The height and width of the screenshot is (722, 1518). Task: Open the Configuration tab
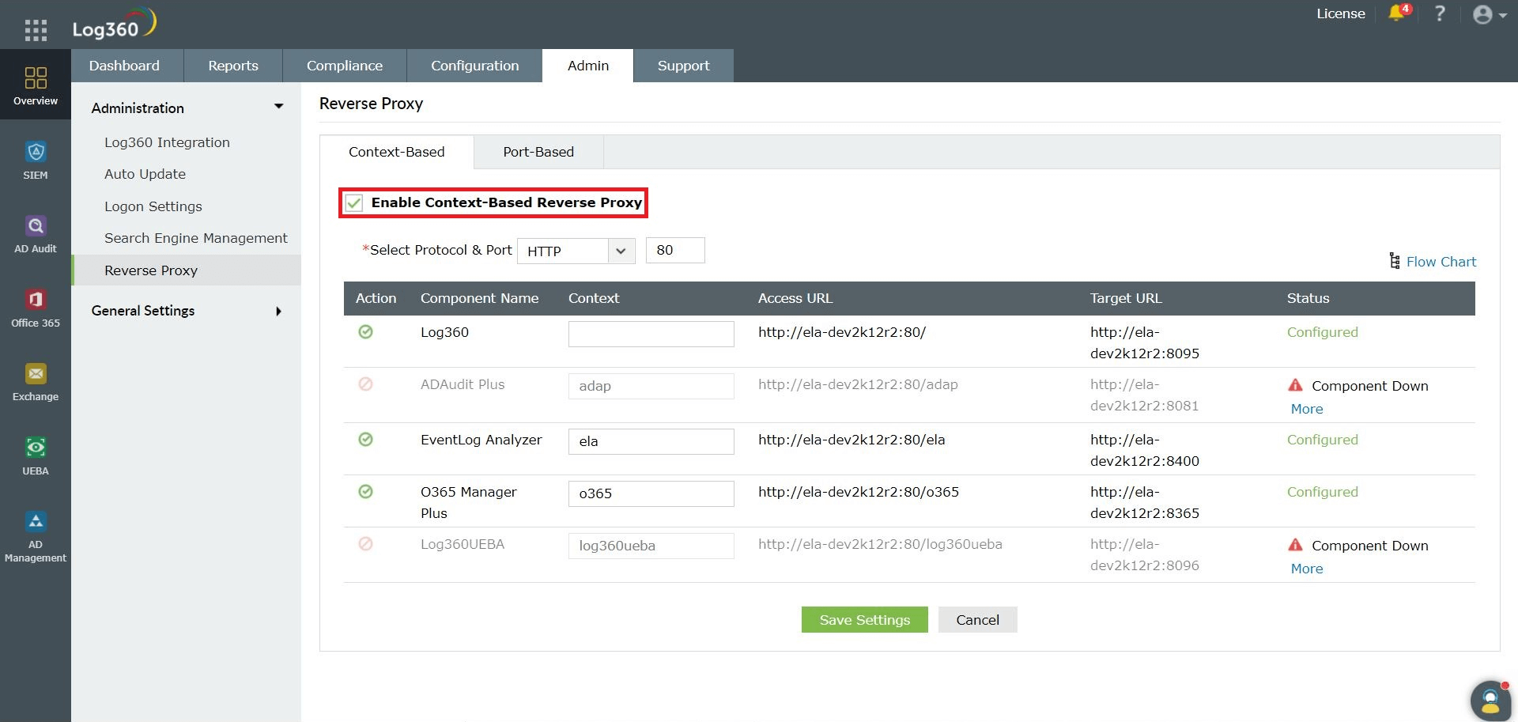474,66
